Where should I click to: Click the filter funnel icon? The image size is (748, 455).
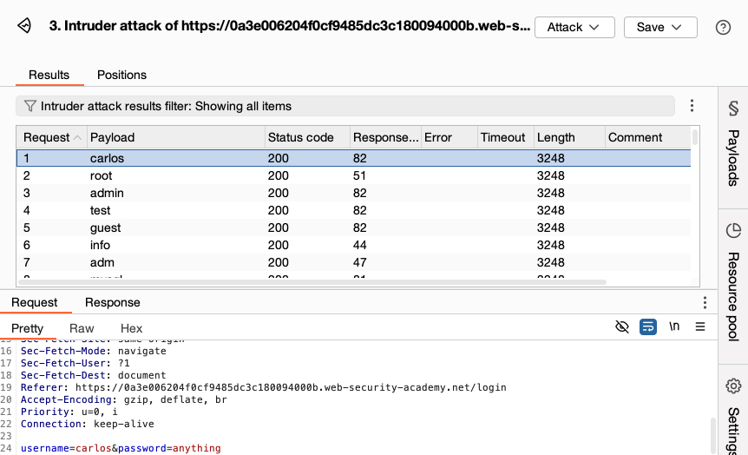click(x=30, y=106)
